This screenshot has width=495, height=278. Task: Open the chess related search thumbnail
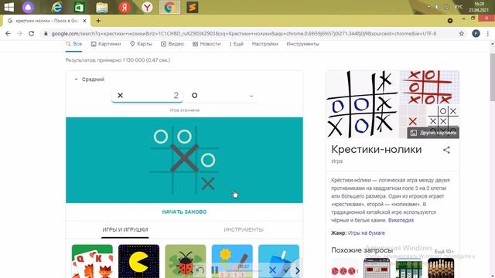tap(441, 268)
